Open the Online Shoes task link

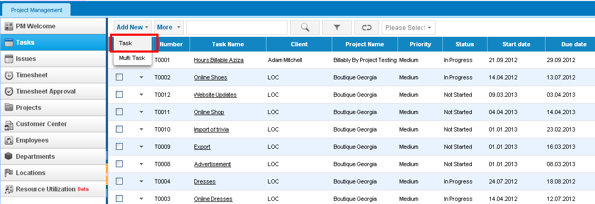pyautogui.click(x=211, y=77)
